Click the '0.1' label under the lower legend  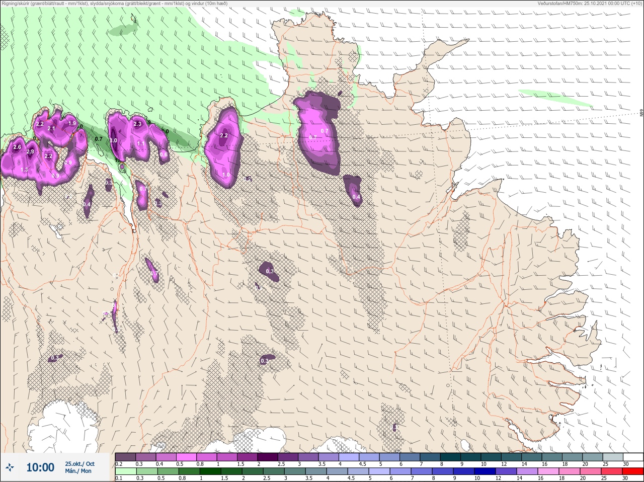119,478
